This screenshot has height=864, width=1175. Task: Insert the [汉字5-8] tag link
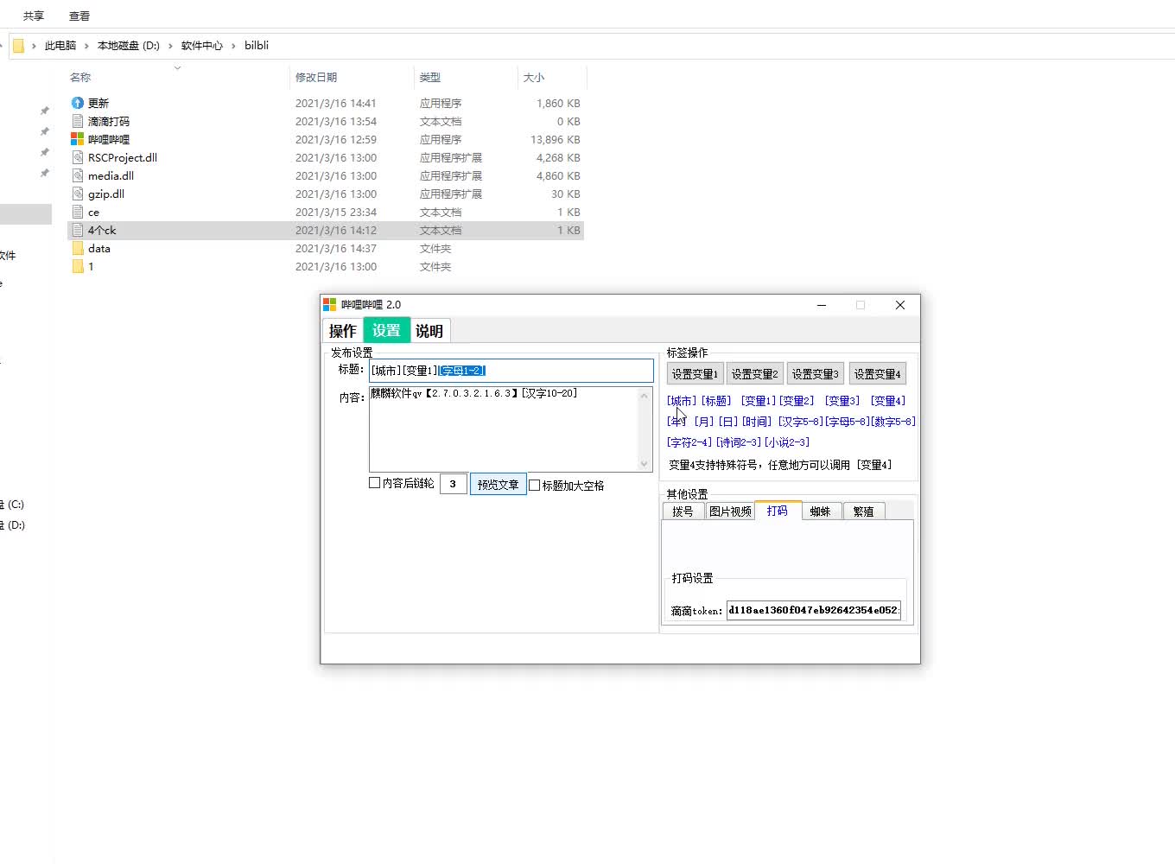pyautogui.click(x=801, y=422)
